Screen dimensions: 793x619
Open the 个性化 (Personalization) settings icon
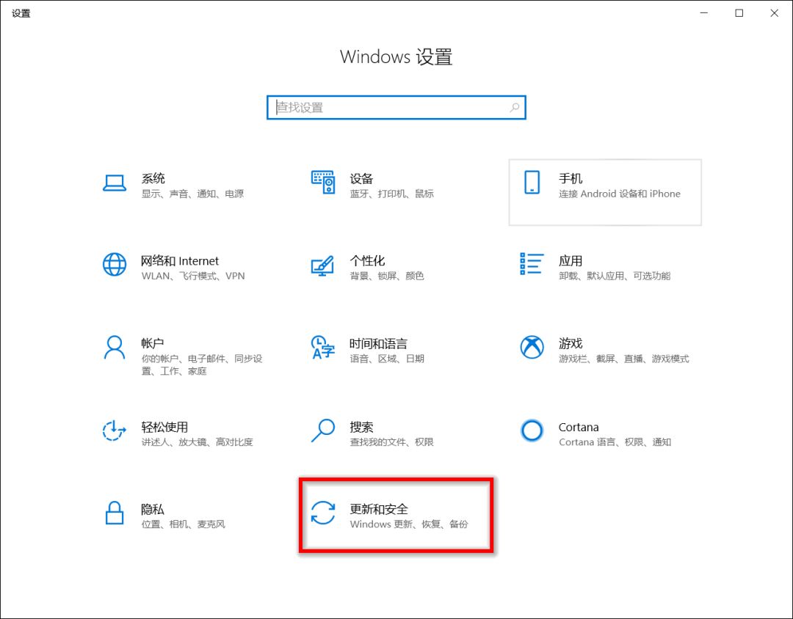tap(323, 267)
